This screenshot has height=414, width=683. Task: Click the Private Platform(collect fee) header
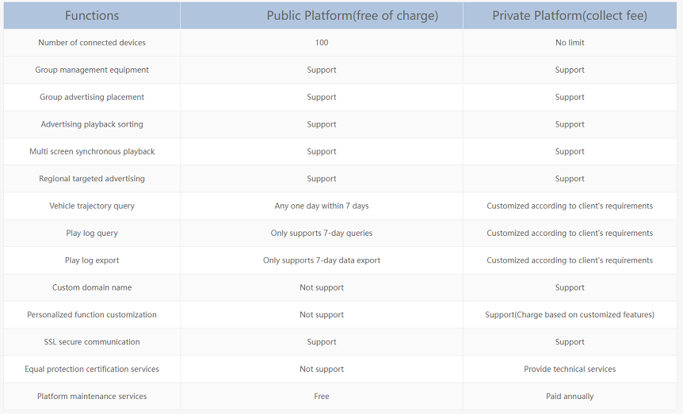click(x=570, y=16)
